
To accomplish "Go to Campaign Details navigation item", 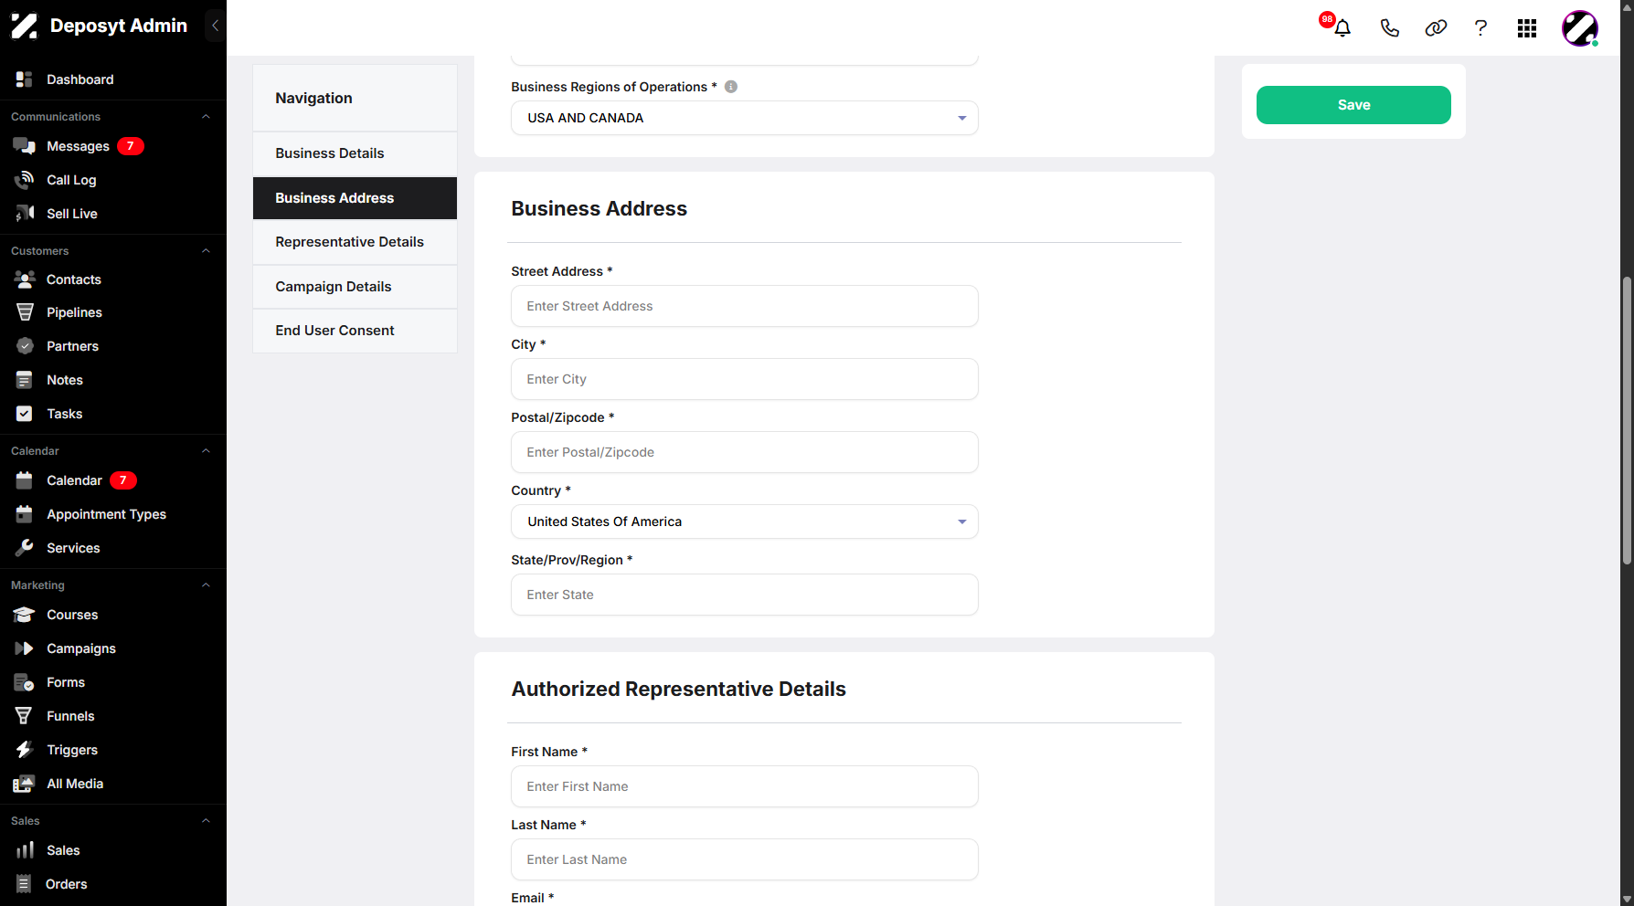I will click(x=355, y=287).
